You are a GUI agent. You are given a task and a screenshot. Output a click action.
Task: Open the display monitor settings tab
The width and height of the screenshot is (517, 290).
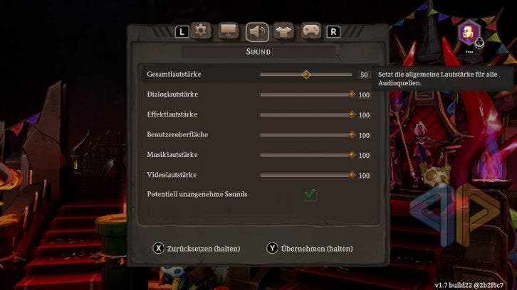228,31
